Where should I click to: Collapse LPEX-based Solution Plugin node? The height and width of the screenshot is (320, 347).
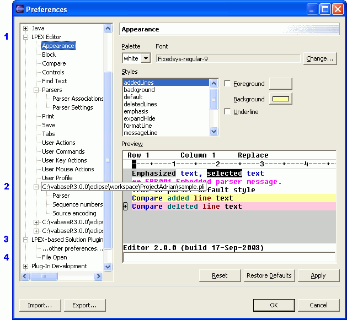tap(25, 240)
